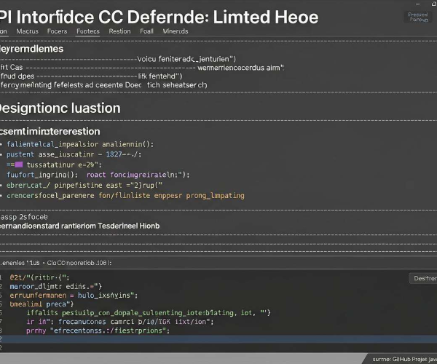Click the wemerriencecerdus aim text

(240, 68)
